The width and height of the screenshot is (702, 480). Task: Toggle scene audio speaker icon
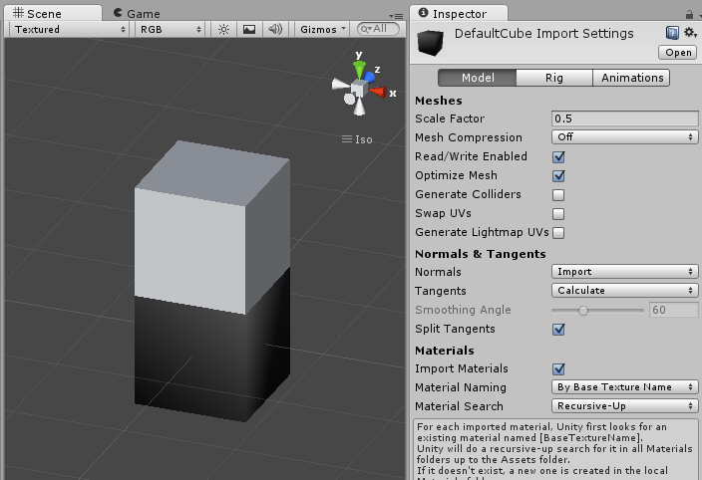[x=275, y=30]
